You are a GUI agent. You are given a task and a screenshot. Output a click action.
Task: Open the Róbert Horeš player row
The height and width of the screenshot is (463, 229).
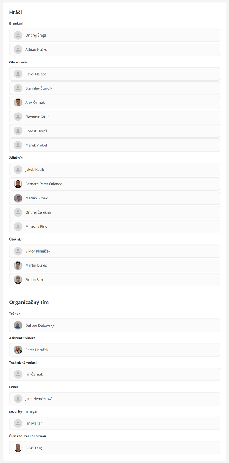(x=114, y=131)
